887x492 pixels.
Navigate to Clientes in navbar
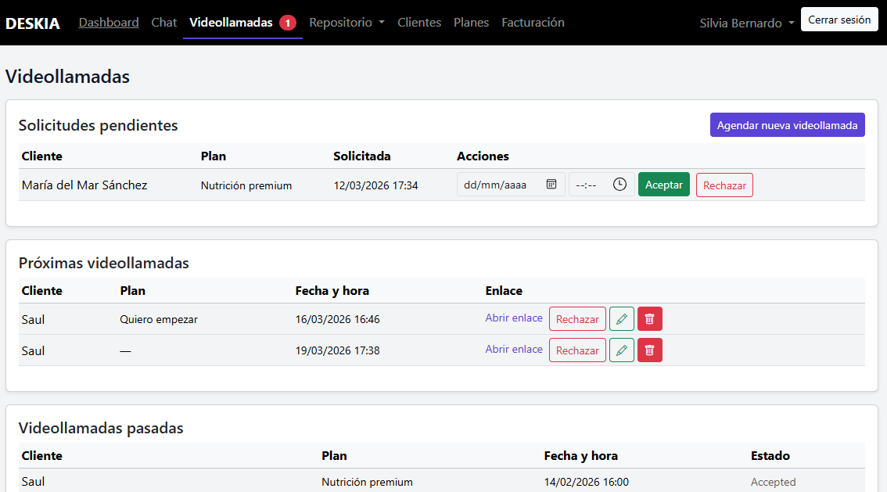(x=419, y=23)
